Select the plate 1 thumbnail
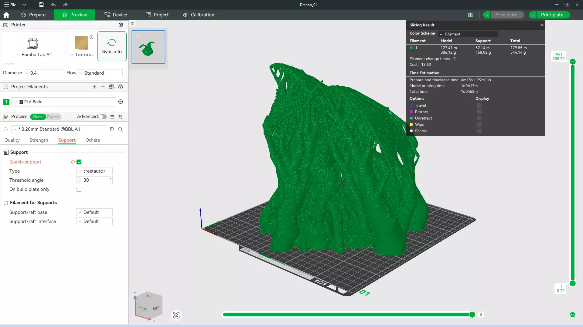The width and height of the screenshot is (583, 327). 148,47
